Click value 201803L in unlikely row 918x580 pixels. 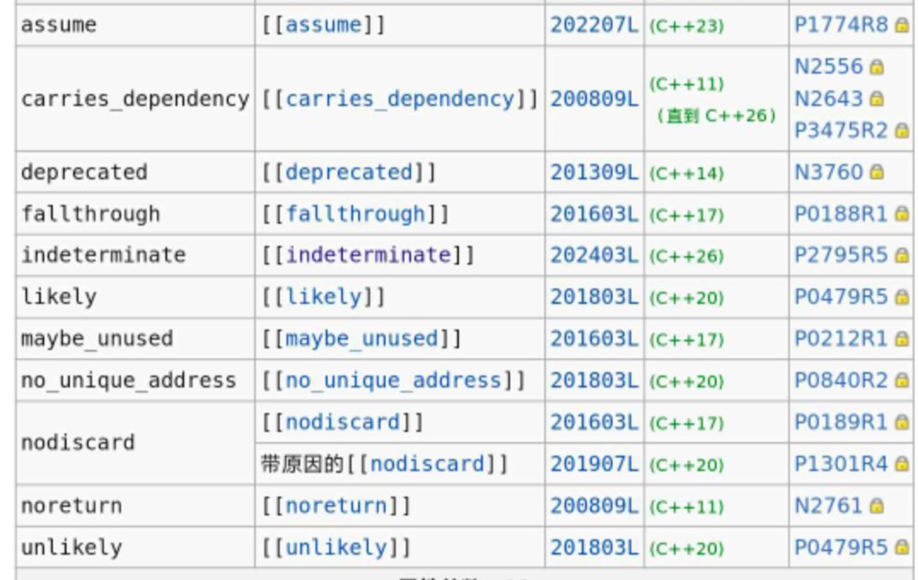click(595, 548)
